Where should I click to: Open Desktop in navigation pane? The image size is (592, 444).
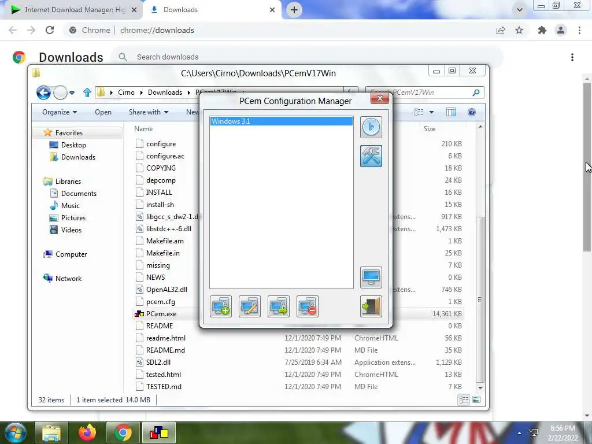point(73,145)
